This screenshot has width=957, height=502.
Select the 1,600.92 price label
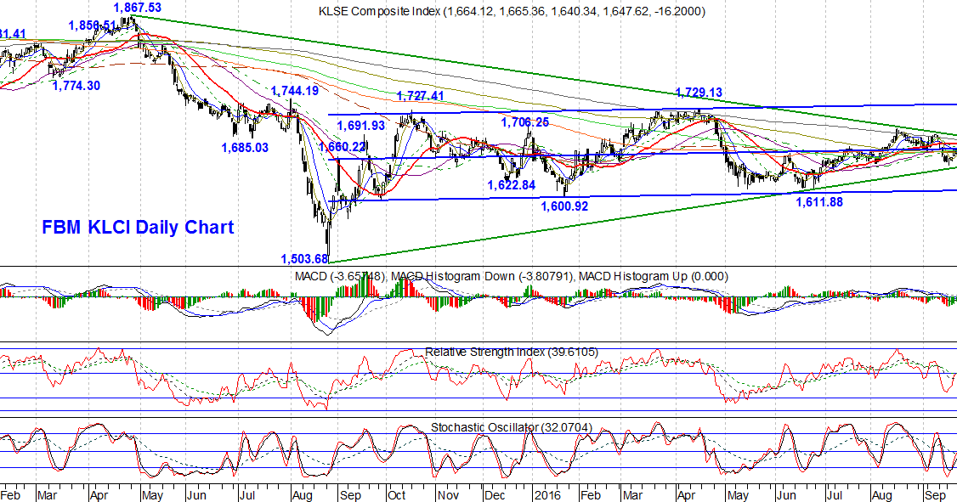coord(564,206)
